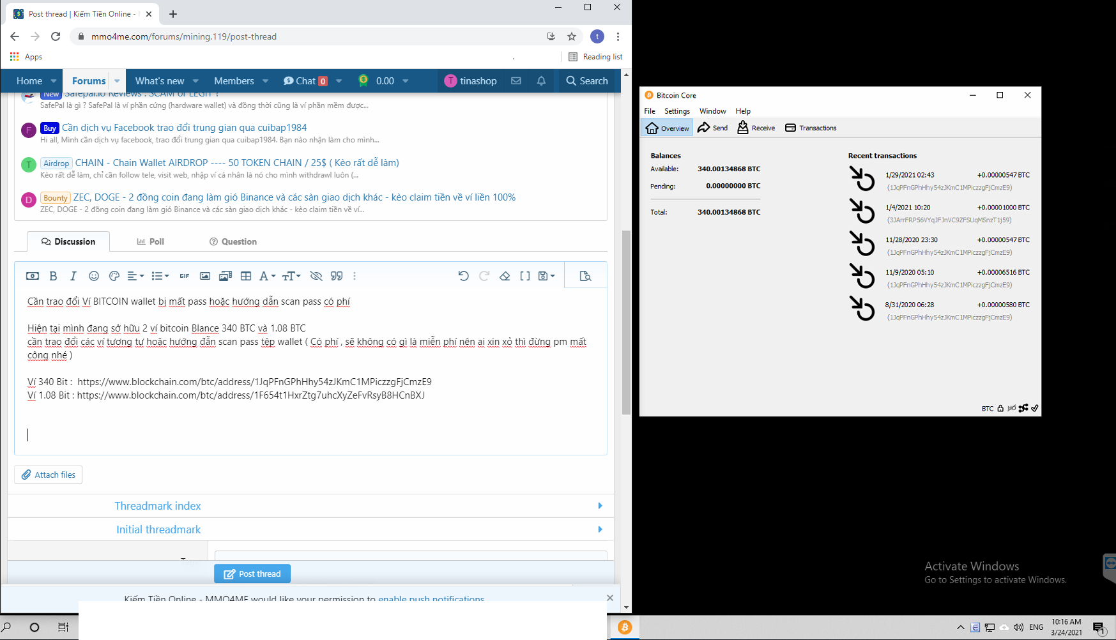Image resolution: width=1116 pixels, height=640 pixels.
Task: Insert an image into the post editor
Action: 205,276
